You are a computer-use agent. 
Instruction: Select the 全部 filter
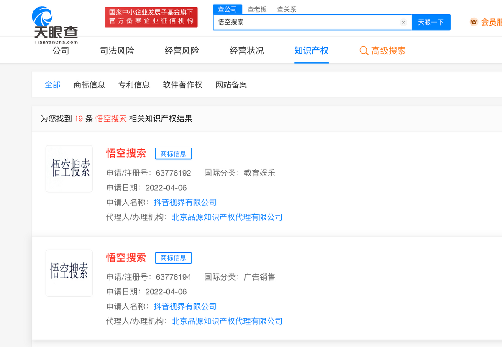tap(53, 85)
